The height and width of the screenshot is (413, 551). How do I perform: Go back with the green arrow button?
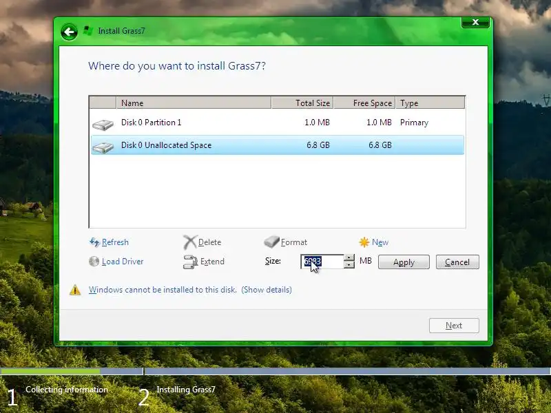(x=69, y=32)
